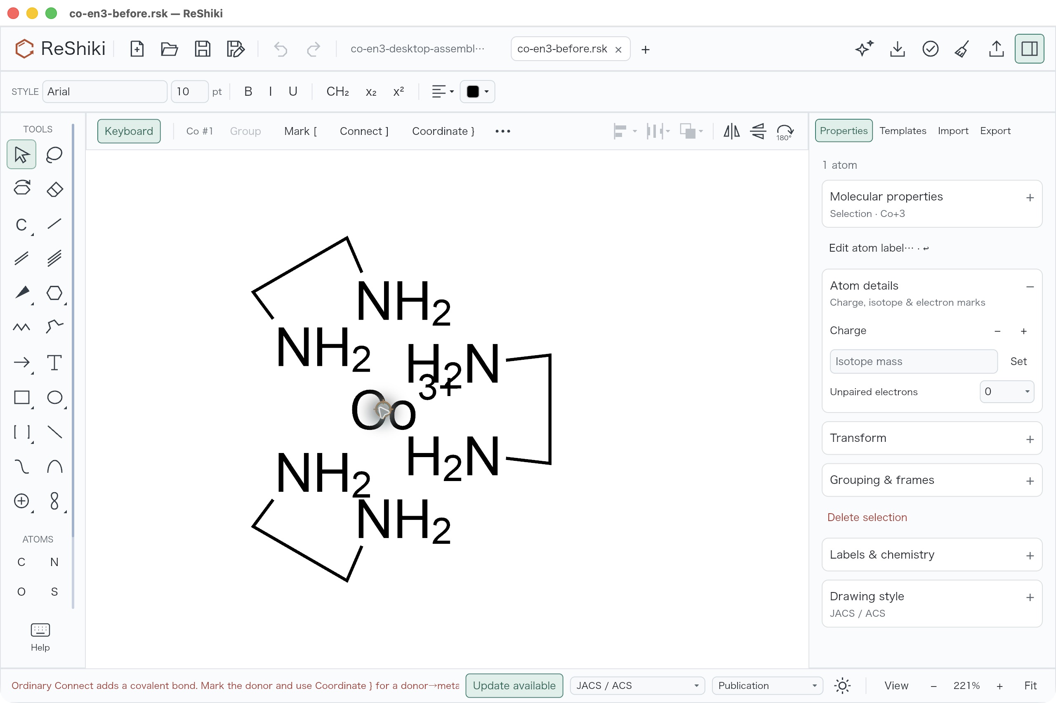Screen dimensions: 1056x703
Task: Open JACS / ACS style dropdown in status bar
Action: (x=637, y=686)
